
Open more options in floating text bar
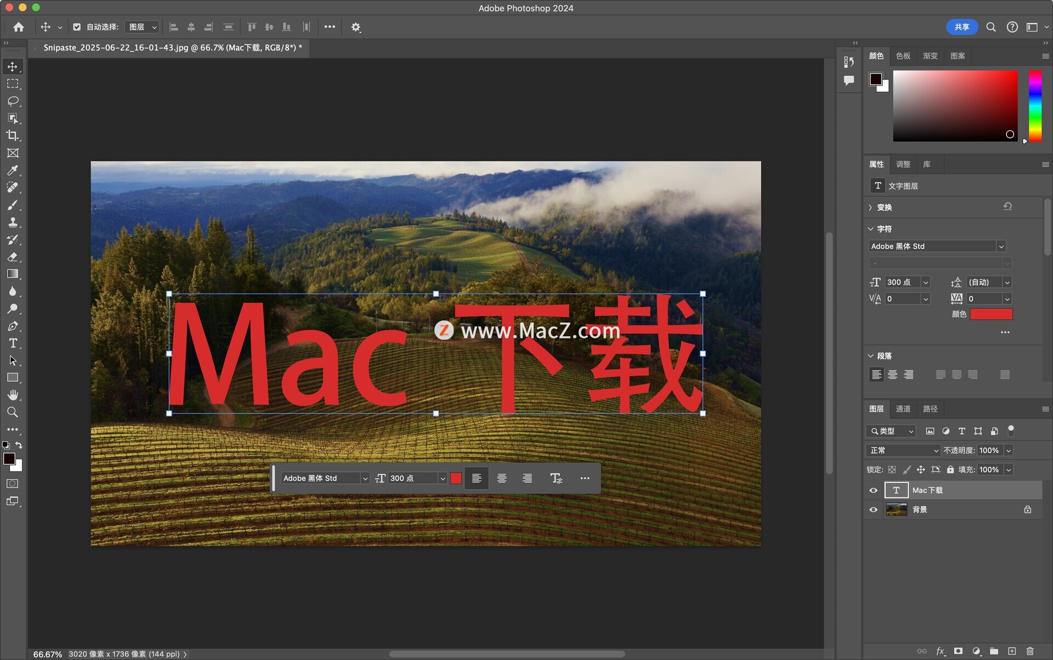[x=585, y=478]
